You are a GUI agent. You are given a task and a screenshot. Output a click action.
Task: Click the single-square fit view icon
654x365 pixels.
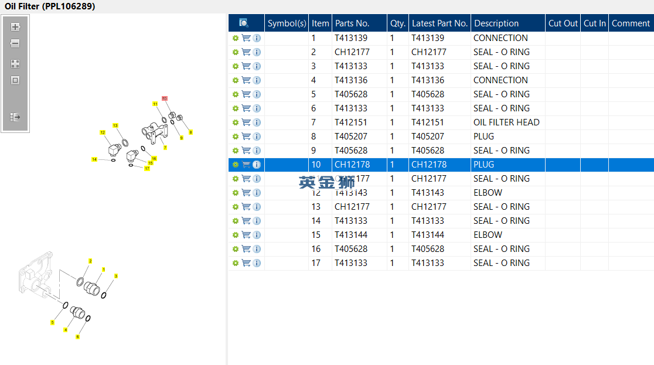tap(15, 80)
